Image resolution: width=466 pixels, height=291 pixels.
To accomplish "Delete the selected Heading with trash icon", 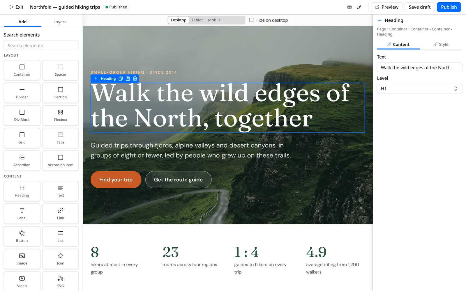I will [135, 79].
